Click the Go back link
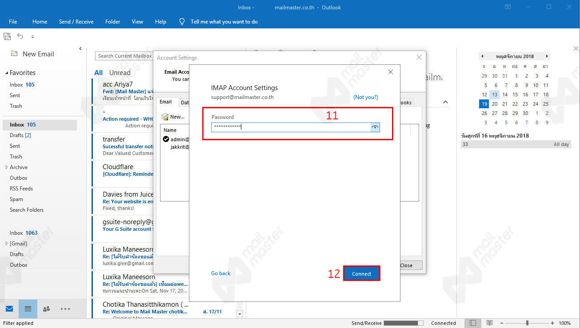Image resolution: width=580 pixels, height=328 pixels. click(x=220, y=273)
